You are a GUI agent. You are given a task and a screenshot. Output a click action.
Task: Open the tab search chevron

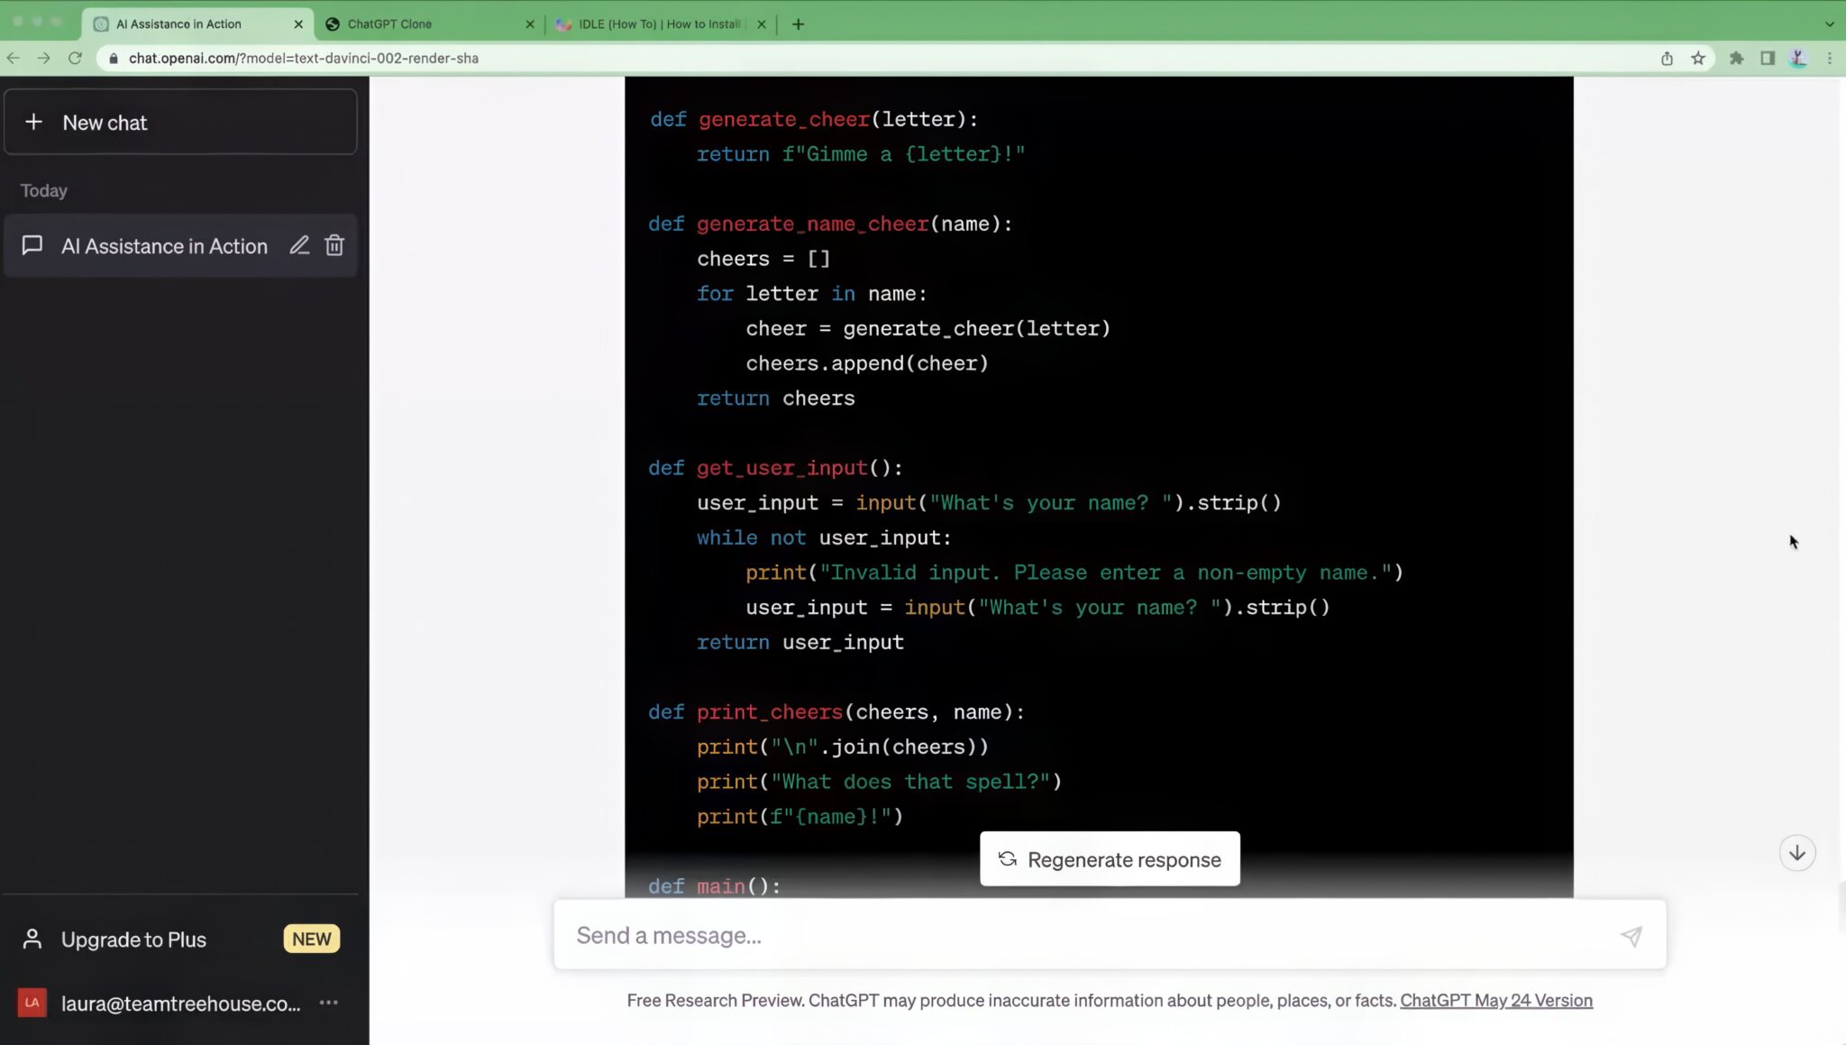point(1830,23)
